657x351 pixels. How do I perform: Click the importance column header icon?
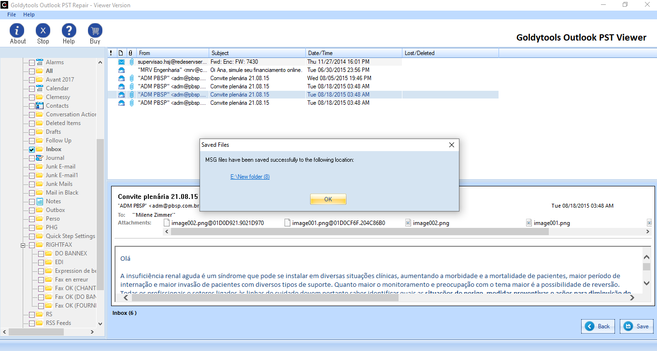click(111, 53)
